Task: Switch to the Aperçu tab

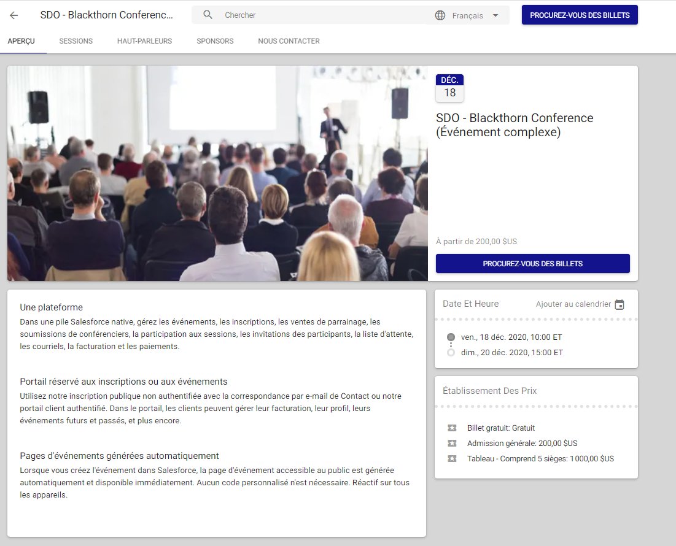Action: (21, 41)
